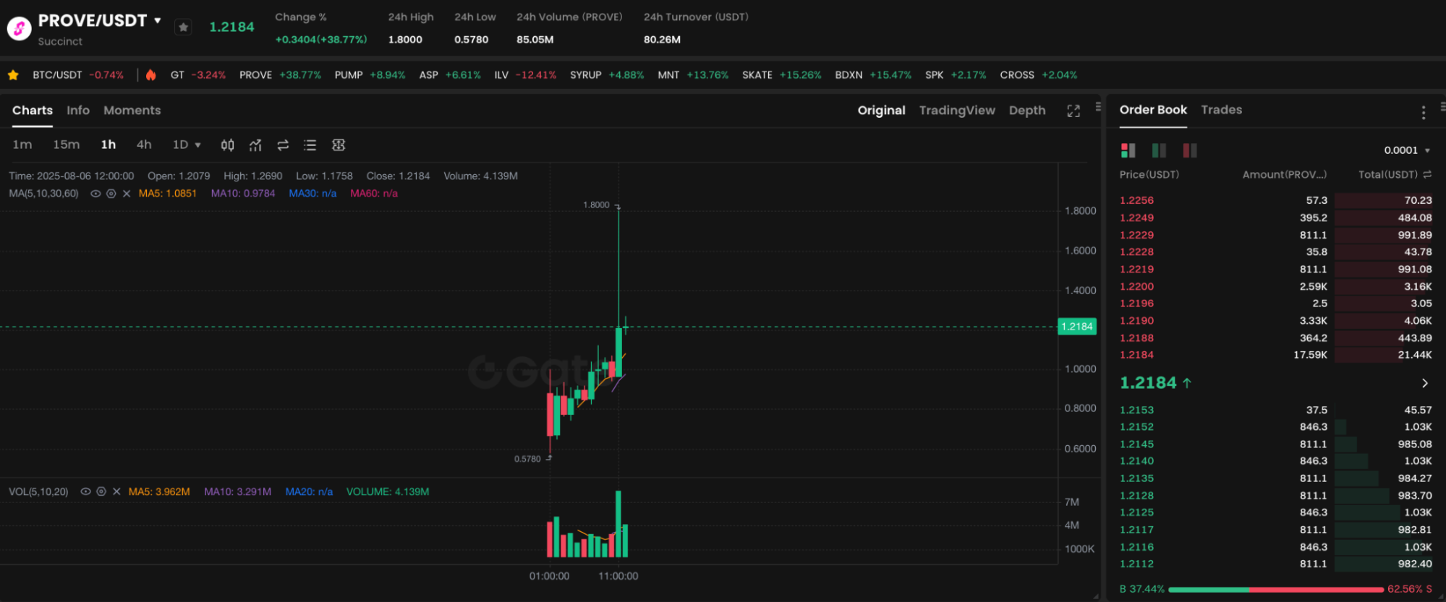Select buy order at price 1.2128
The width and height of the screenshot is (1446, 602).
(1276, 496)
